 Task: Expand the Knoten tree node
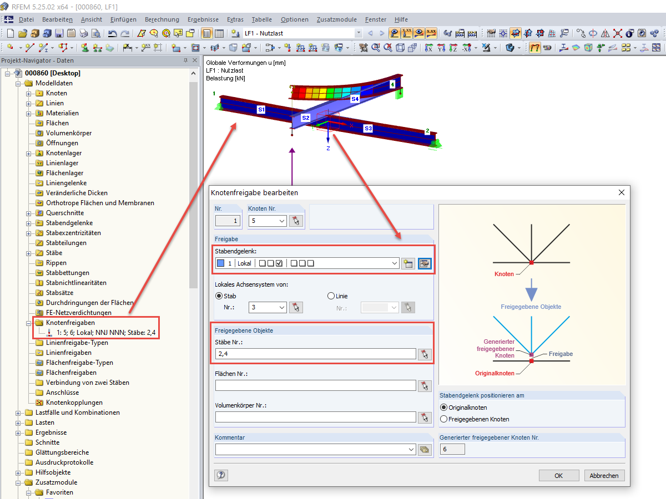coord(29,93)
